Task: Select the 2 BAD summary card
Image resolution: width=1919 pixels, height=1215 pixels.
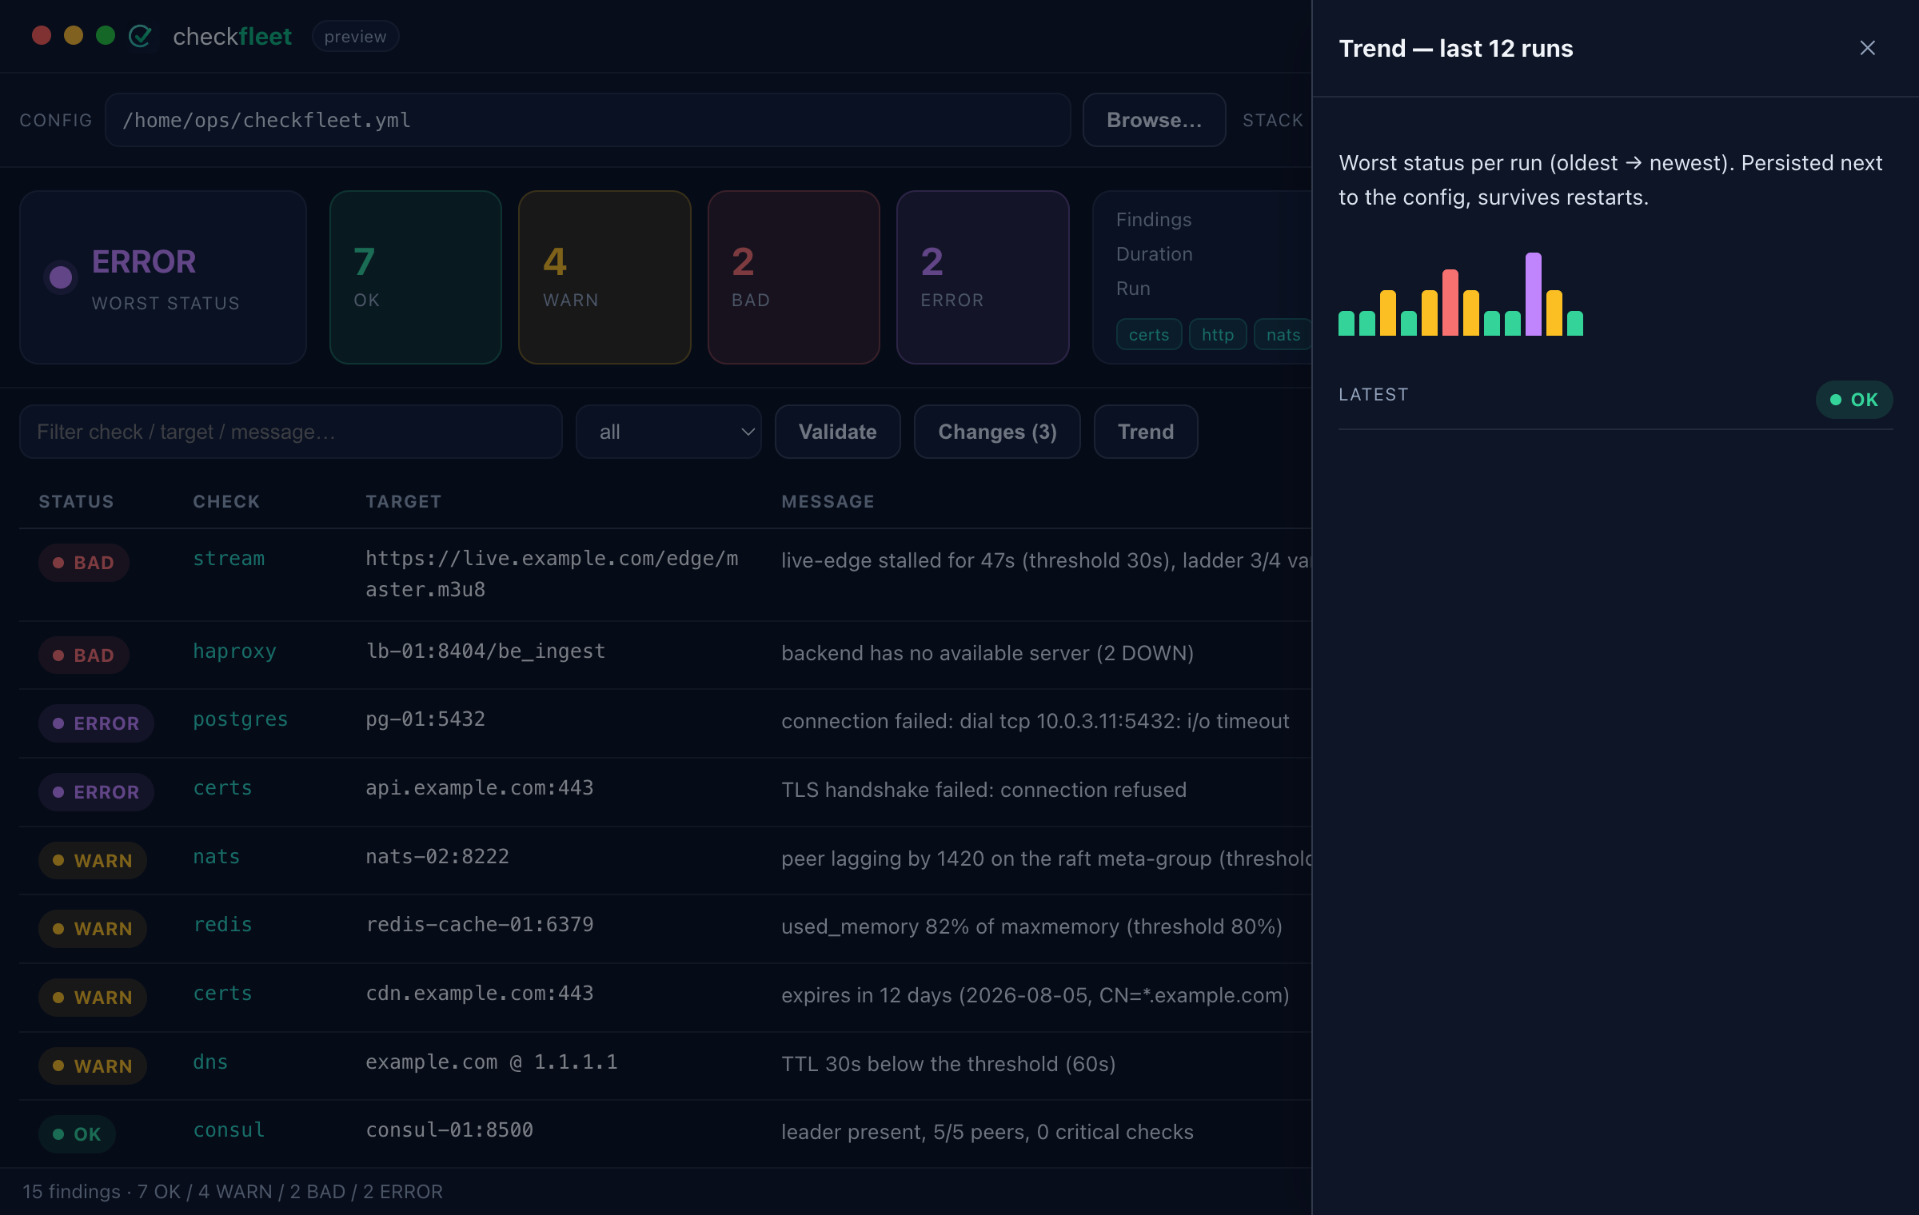Action: (x=794, y=277)
